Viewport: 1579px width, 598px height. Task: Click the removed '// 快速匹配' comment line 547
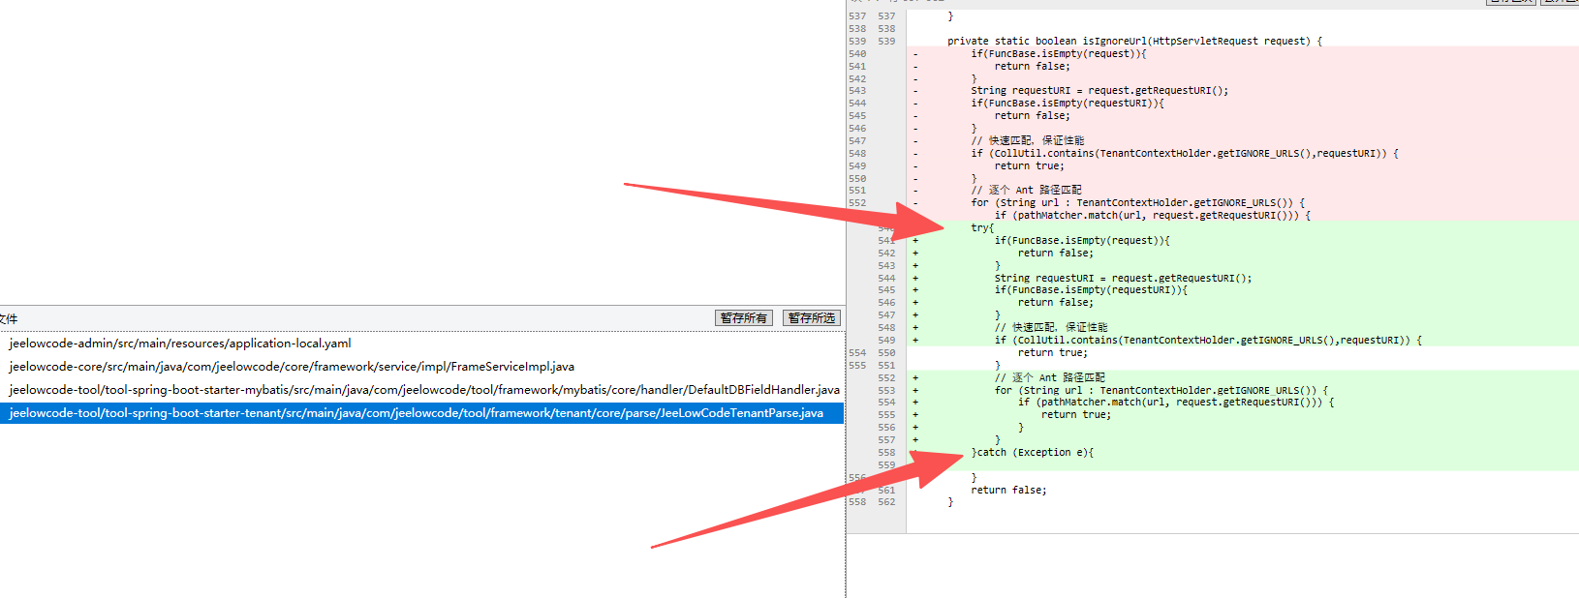(1027, 141)
